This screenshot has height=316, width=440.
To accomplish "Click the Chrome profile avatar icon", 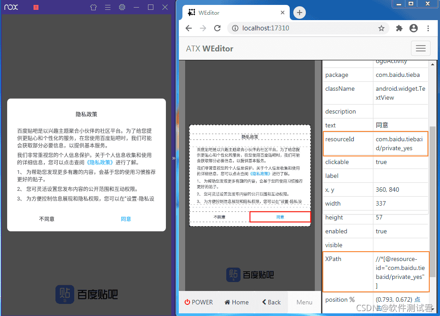I will click(413, 28).
